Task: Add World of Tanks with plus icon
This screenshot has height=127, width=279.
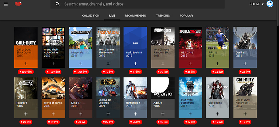Action: pos(53,114)
